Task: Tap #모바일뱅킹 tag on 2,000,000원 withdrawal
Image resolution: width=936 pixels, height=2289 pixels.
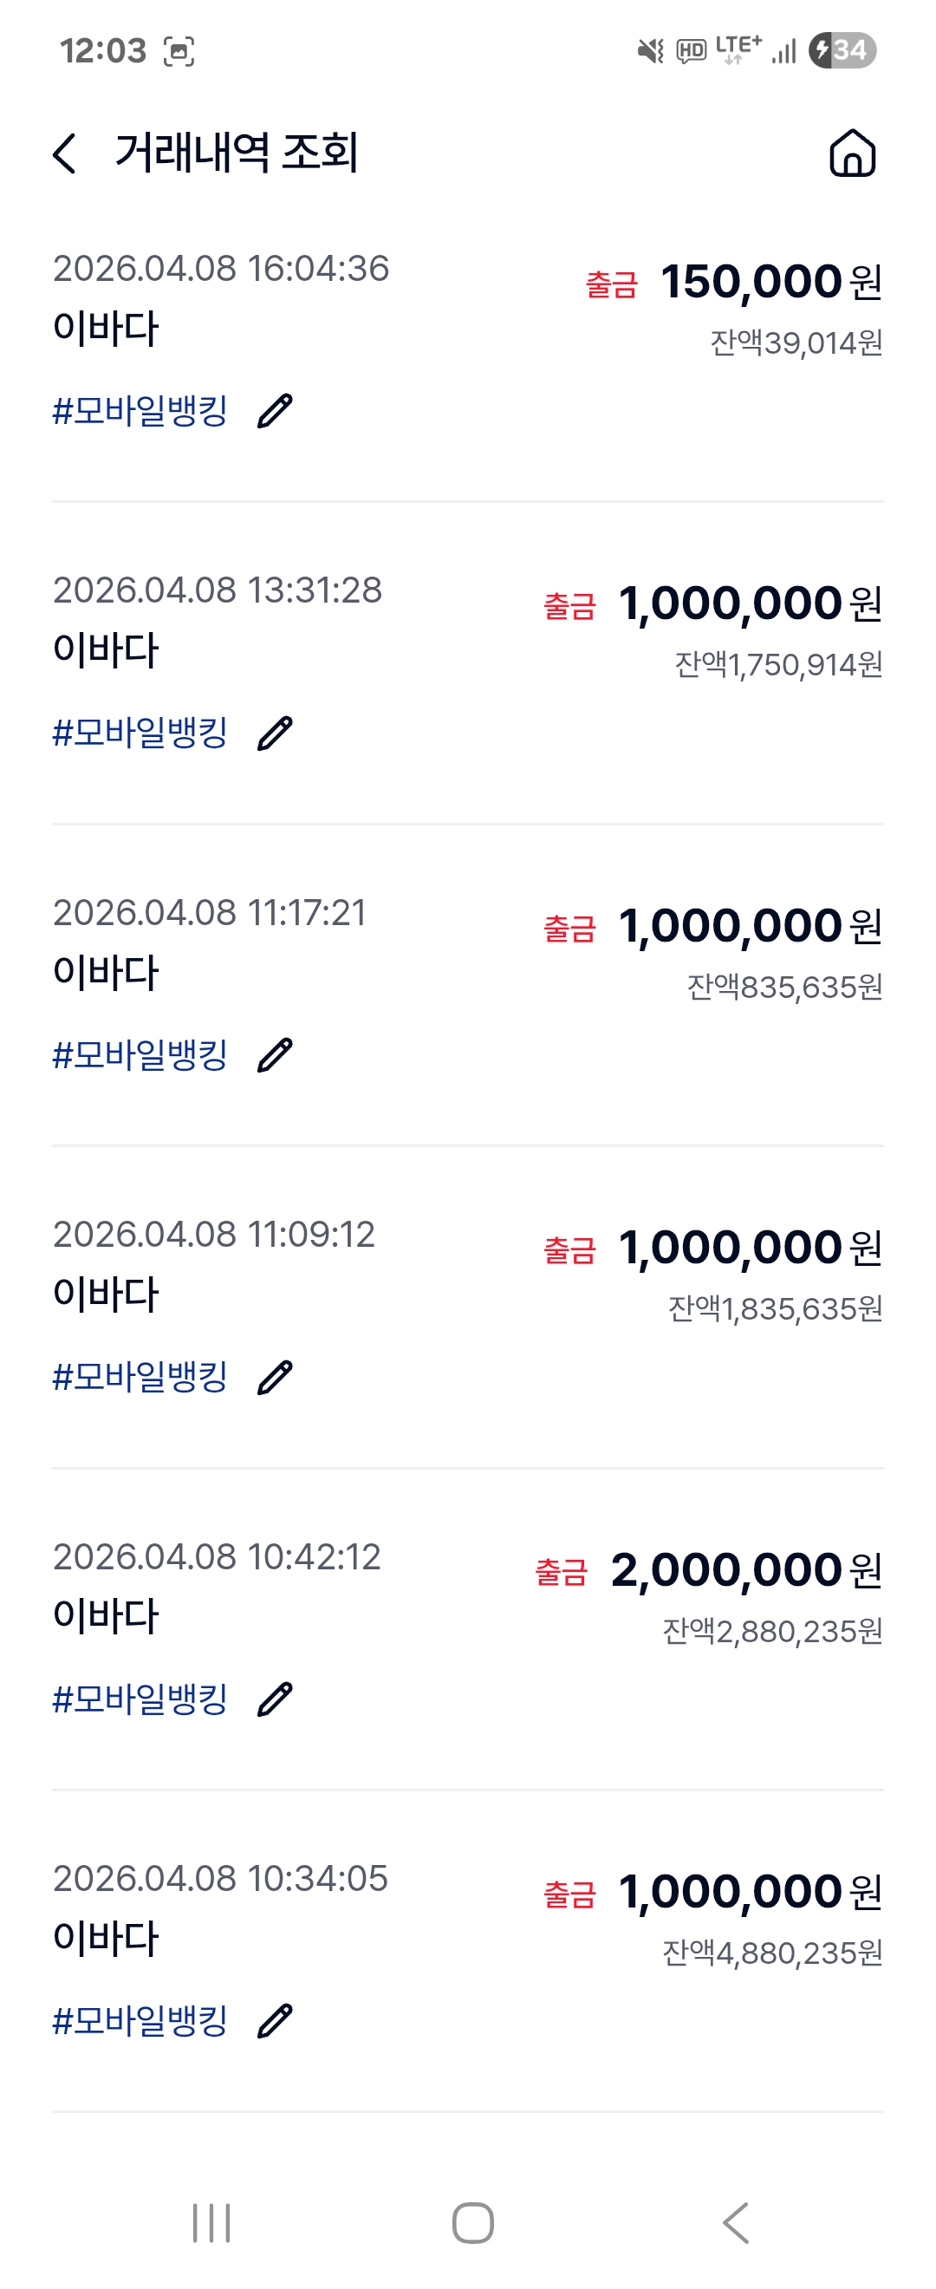Action: [140, 1699]
